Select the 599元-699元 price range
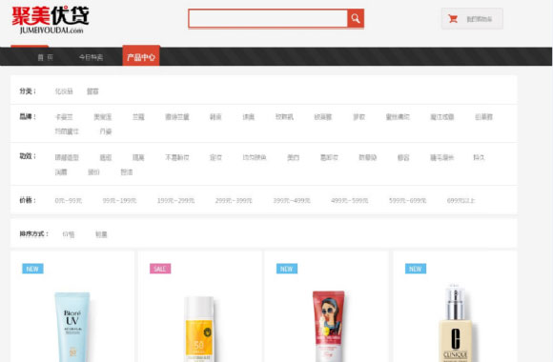This screenshot has height=362, width=553. tap(408, 201)
